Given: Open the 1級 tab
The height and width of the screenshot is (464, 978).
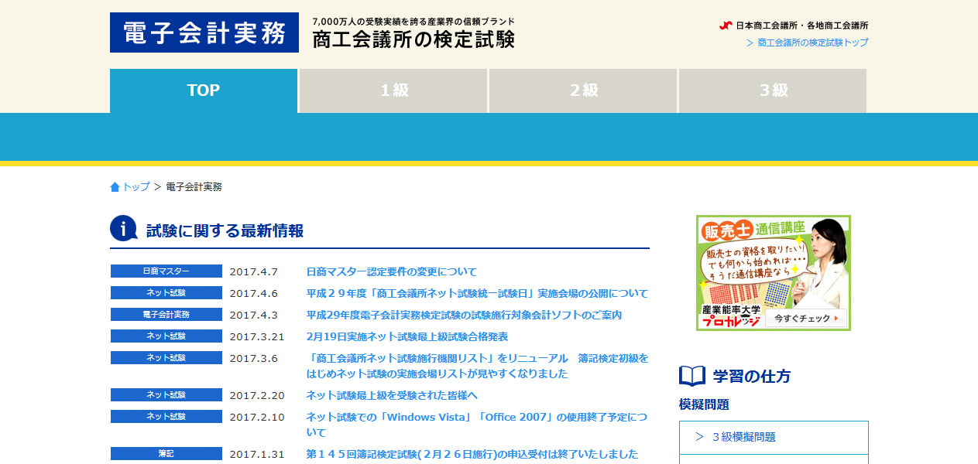Looking at the screenshot, I should [393, 90].
